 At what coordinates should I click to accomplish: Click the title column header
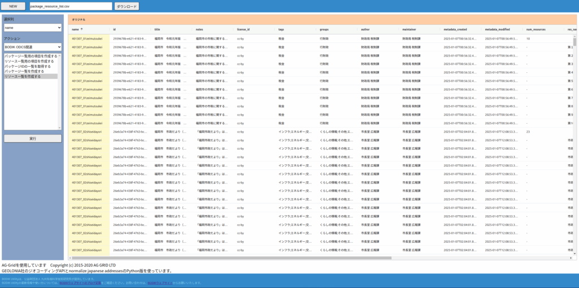pos(157,29)
